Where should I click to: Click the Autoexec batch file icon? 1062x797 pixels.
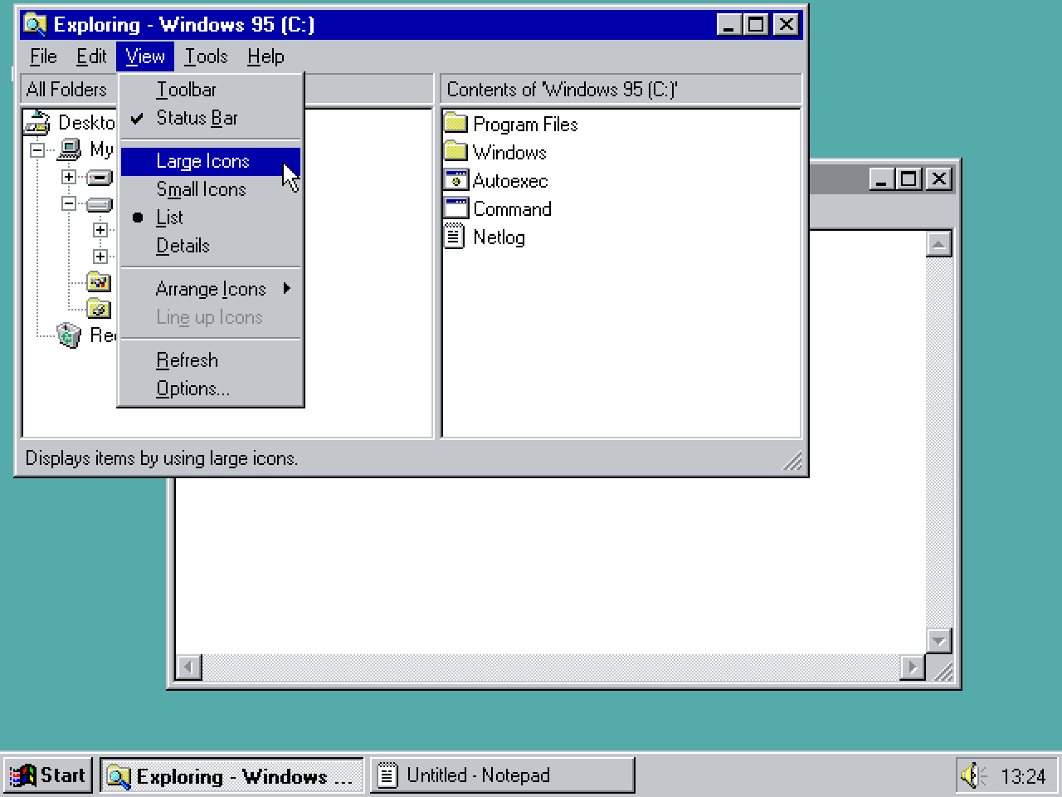pyautogui.click(x=456, y=179)
